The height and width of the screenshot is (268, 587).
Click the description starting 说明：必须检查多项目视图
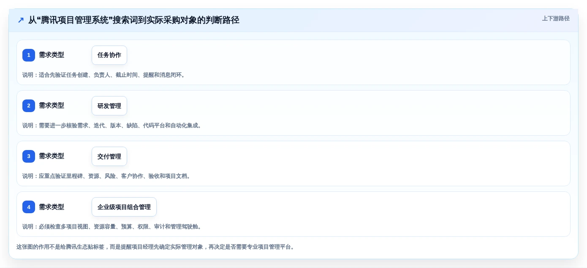point(113,227)
